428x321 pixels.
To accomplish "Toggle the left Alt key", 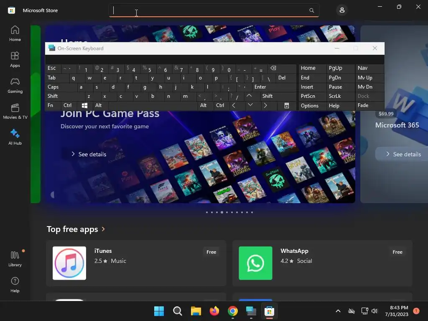I will point(100,105).
